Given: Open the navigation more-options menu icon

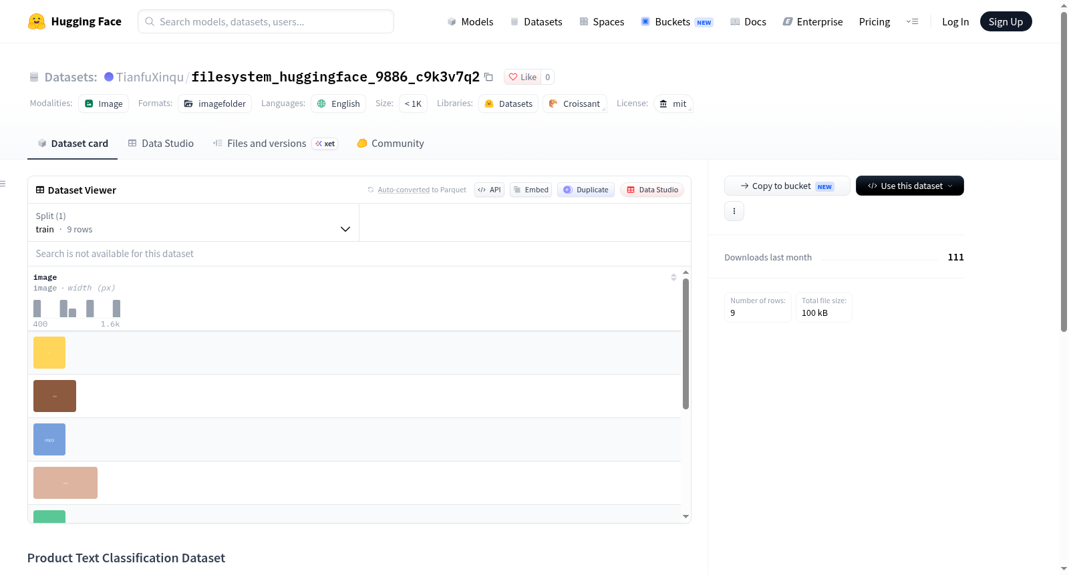Looking at the screenshot, I should (x=912, y=21).
